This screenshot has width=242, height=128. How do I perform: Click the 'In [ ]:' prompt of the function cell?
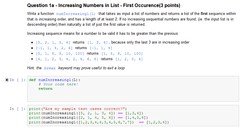point(18,80)
